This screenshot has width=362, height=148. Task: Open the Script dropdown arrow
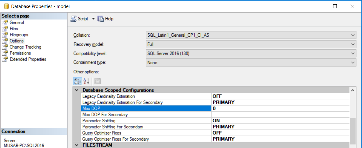(93, 19)
